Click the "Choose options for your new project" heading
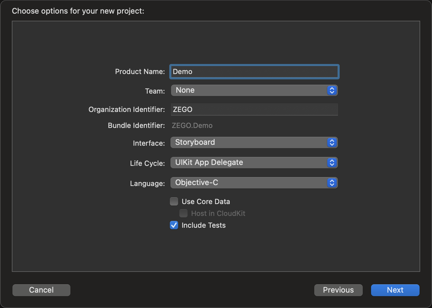This screenshot has height=308, width=432. click(78, 11)
